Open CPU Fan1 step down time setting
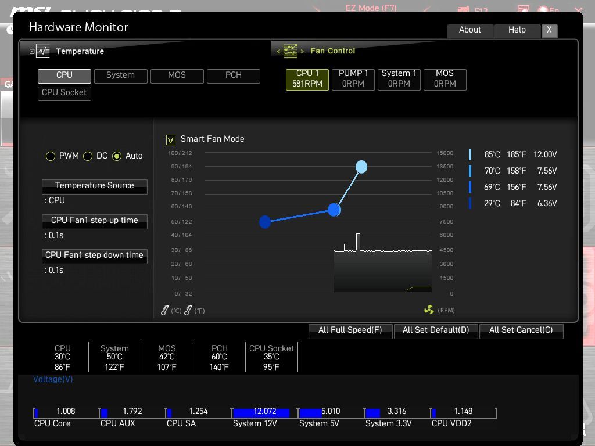 click(x=95, y=256)
